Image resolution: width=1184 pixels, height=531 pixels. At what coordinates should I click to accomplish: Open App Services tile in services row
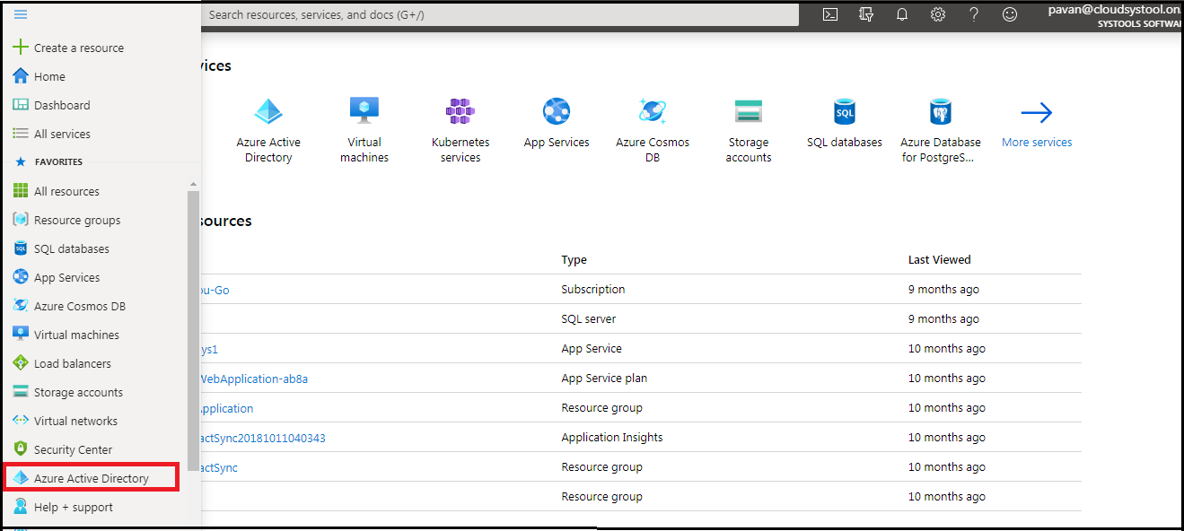click(557, 124)
